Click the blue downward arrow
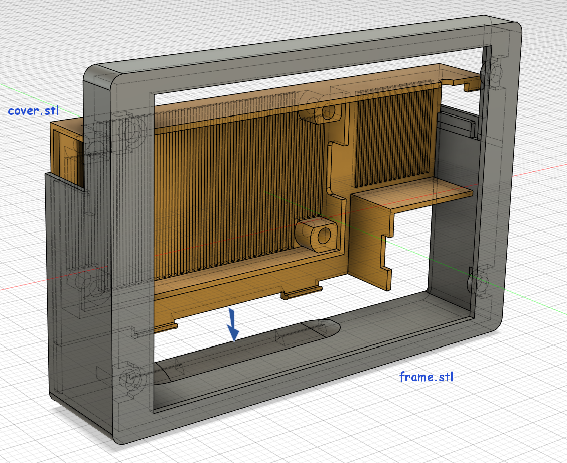This screenshot has height=463, width=567. pyautogui.click(x=233, y=325)
